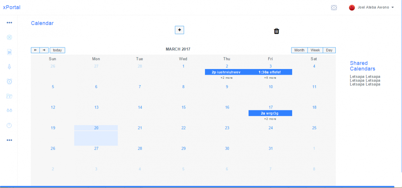Click the folder icon in sidebar

(x=9, y=96)
